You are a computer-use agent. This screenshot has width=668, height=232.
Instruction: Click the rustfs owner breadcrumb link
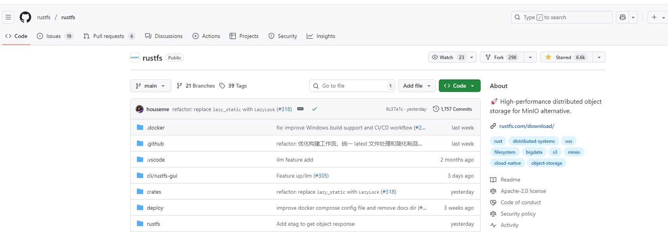click(44, 17)
